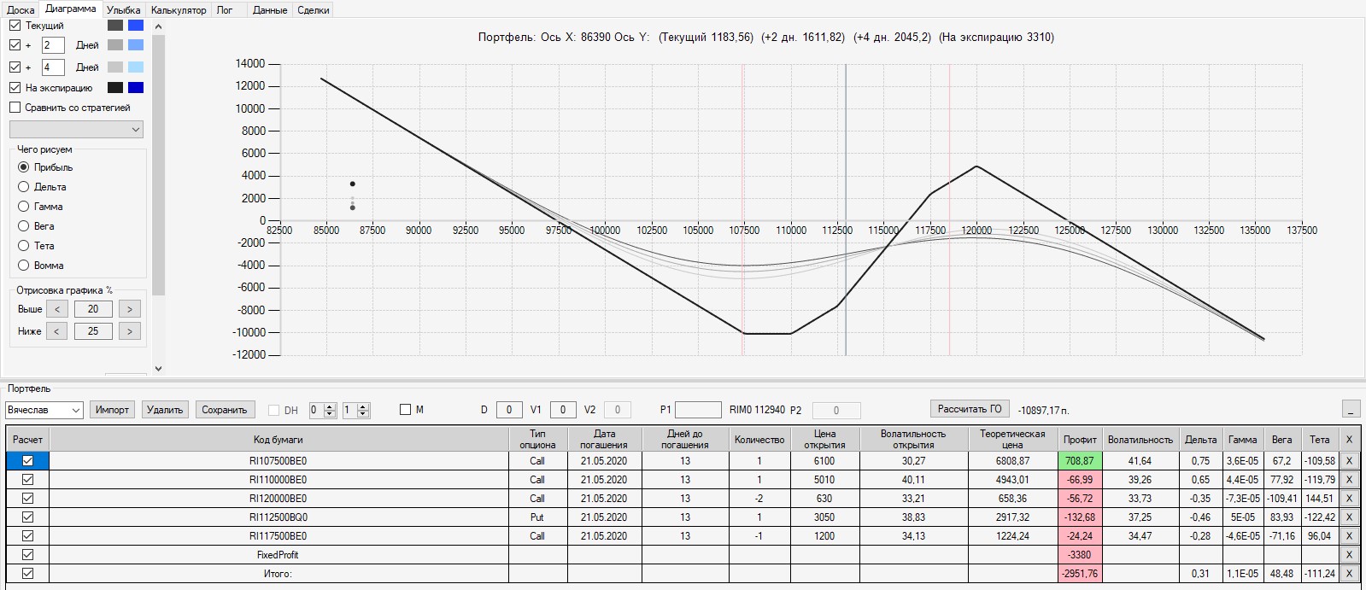Select the Прибыль radio button
This screenshot has width=1366, height=590.
click(x=24, y=167)
